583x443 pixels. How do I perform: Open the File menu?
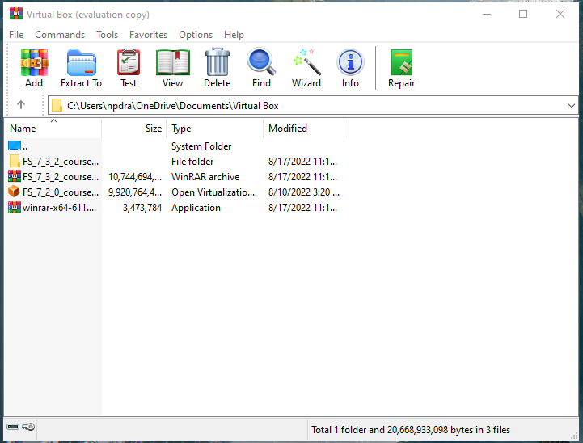[16, 35]
